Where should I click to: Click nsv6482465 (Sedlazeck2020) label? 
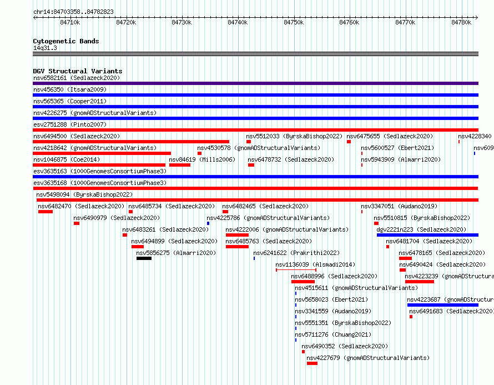265,206
